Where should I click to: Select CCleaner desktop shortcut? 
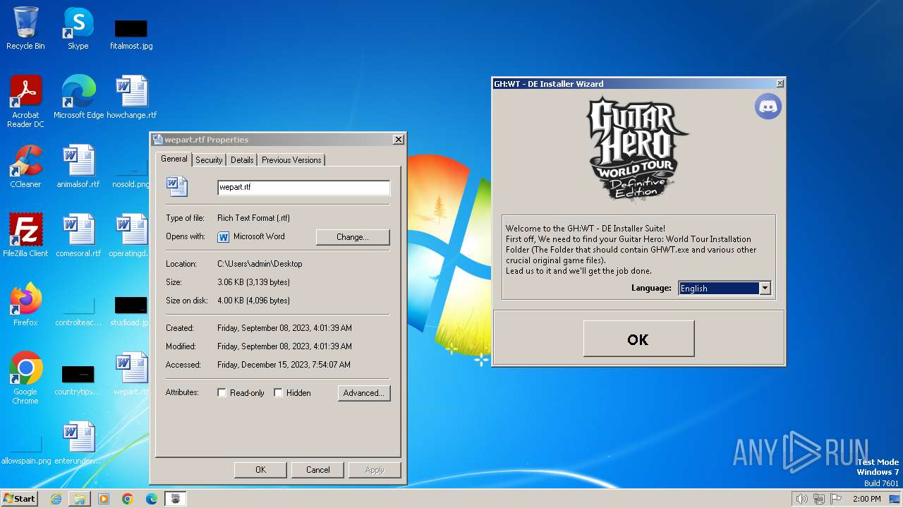point(25,166)
